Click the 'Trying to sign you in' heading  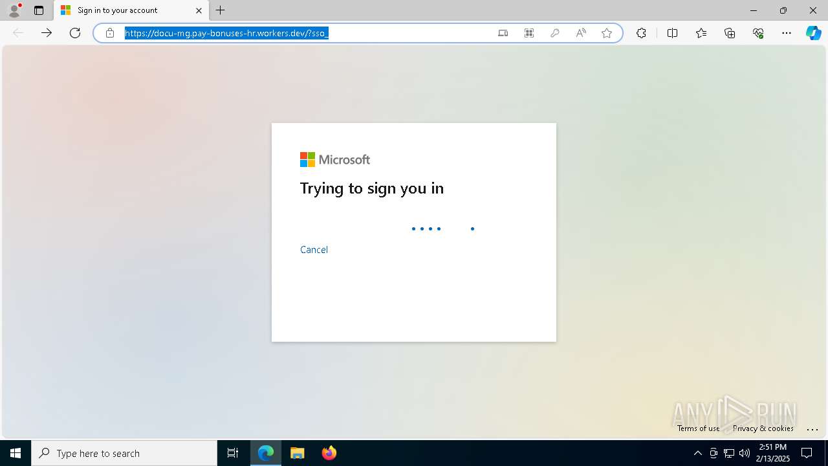point(372,188)
